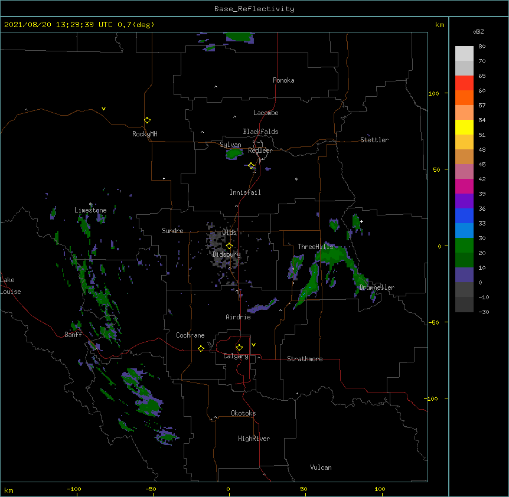Screen dimensions: 509x497
Task: Select the RedDeer city label
Action: (260, 151)
